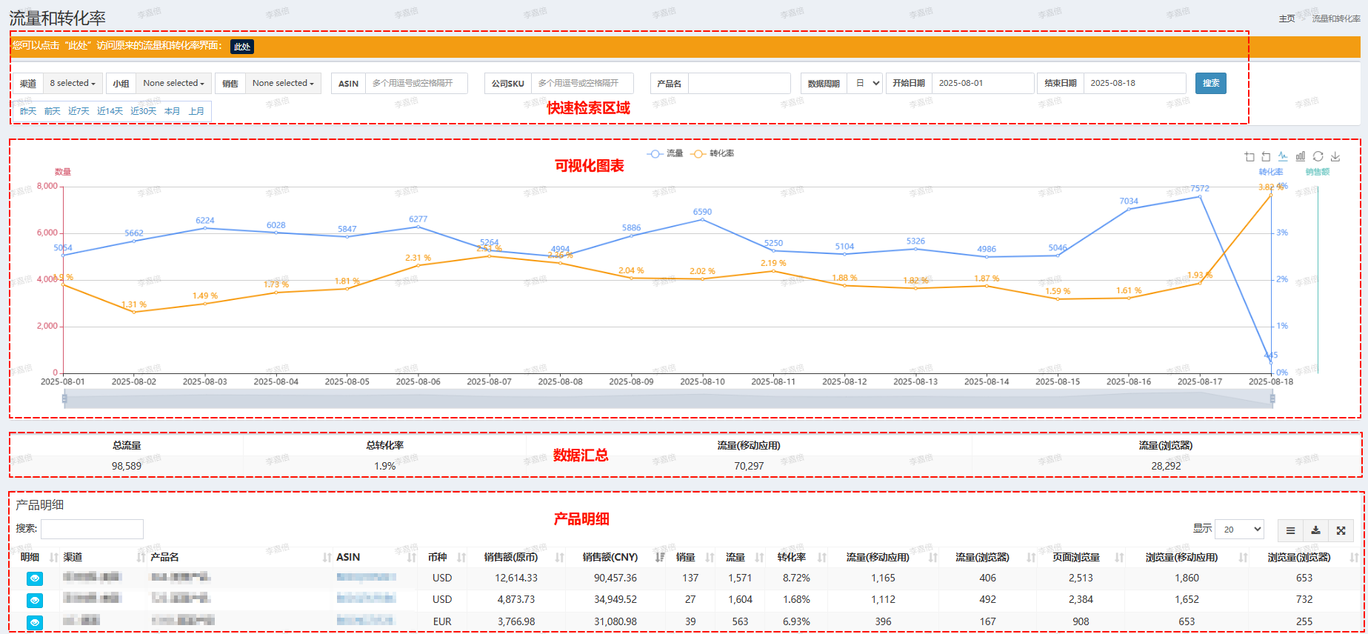The height and width of the screenshot is (634, 1368).
Task: Switch chart to bar view icon
Action: point(1301,156)
